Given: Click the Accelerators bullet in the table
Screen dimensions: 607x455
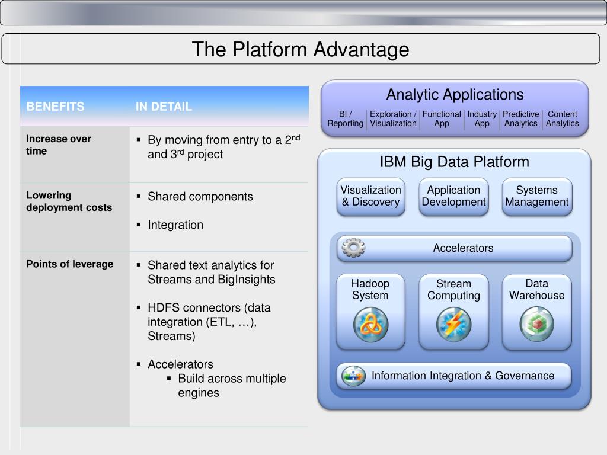Looking at the screenshot, I should point(175,364).
